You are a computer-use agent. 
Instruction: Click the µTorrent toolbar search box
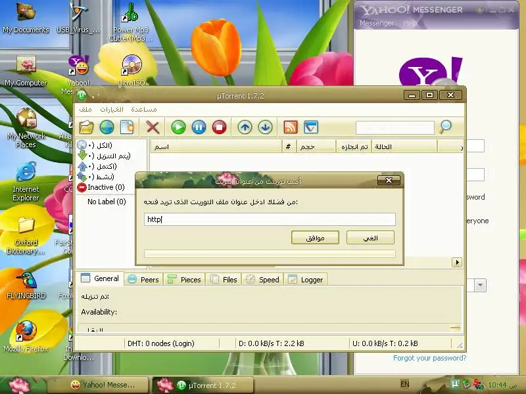tap(395, 127)
